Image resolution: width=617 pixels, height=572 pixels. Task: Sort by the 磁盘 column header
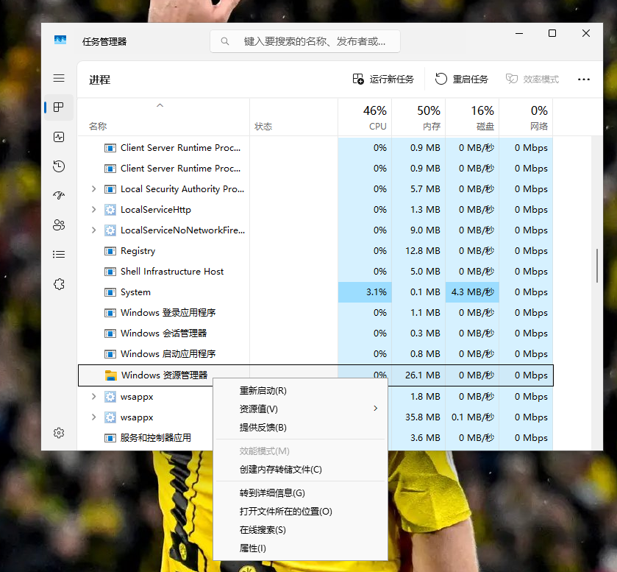click(472, 117)
